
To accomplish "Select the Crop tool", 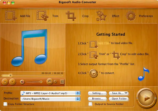I will pyautogui.click(x=77, y=16).
